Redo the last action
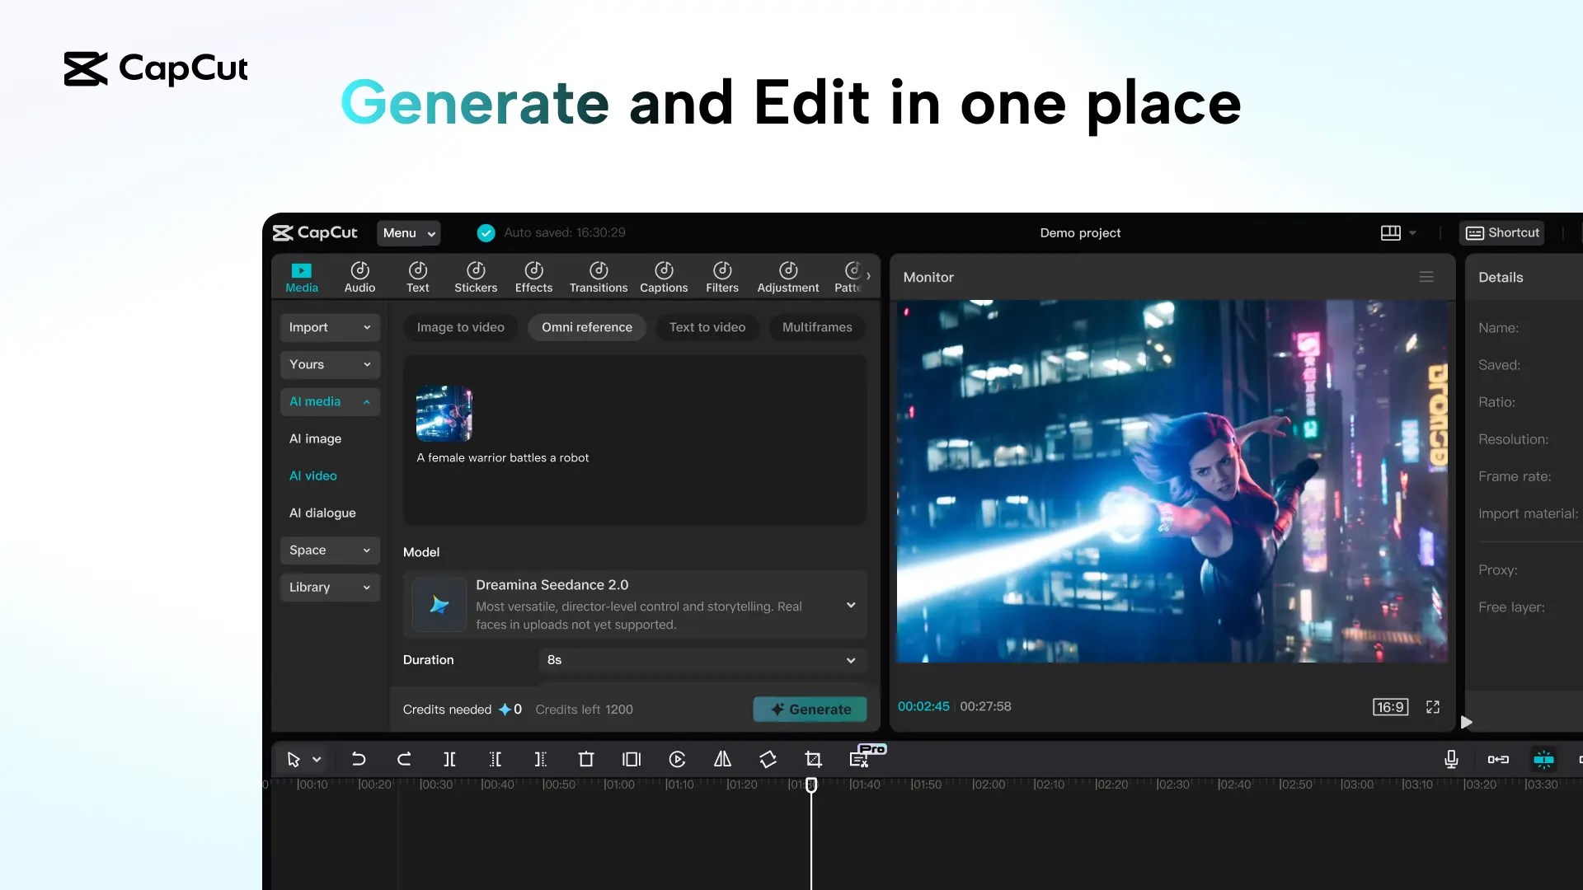1583x890 pixels. 404,759
